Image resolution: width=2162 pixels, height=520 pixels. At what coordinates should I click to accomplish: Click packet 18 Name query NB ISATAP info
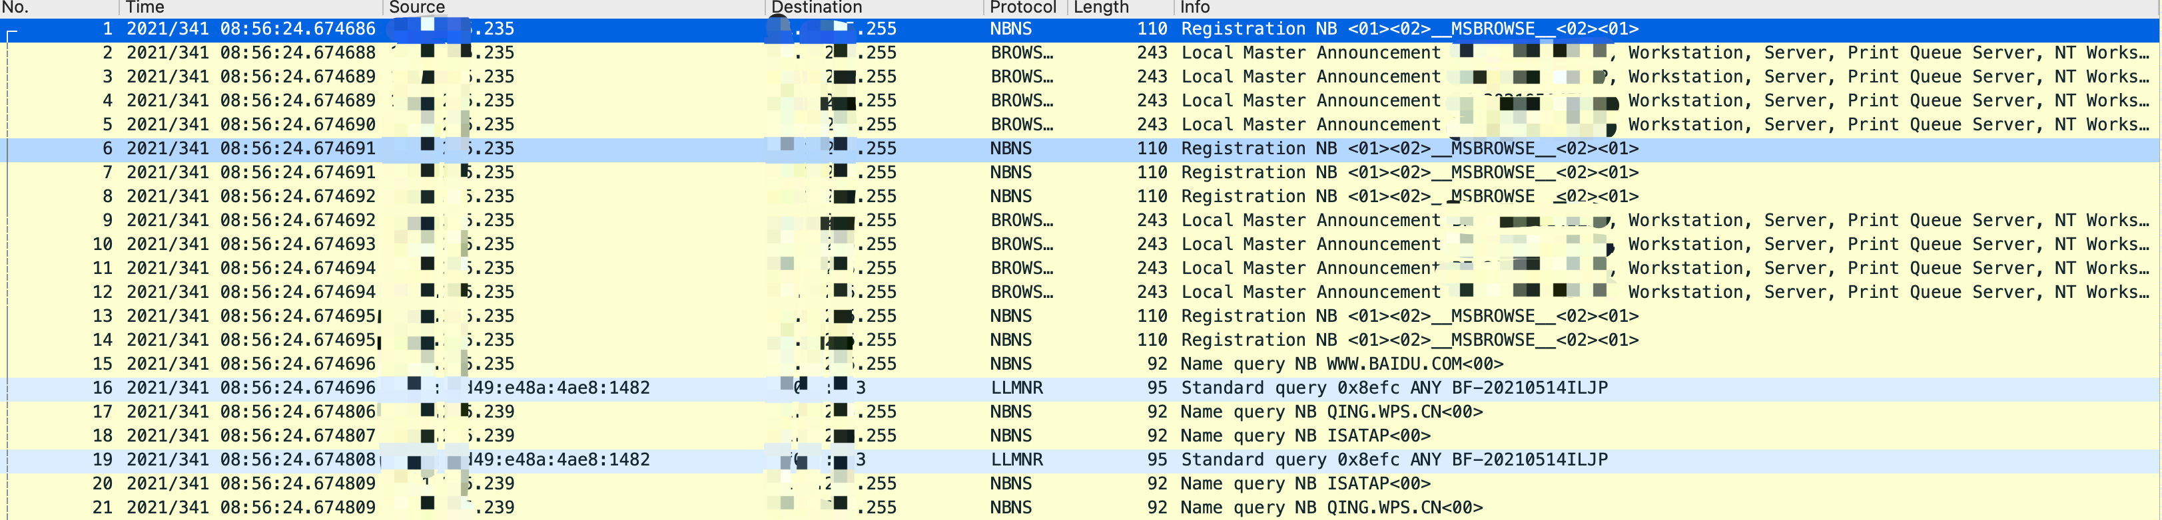pyautogui.click(x=1305, y=436)
